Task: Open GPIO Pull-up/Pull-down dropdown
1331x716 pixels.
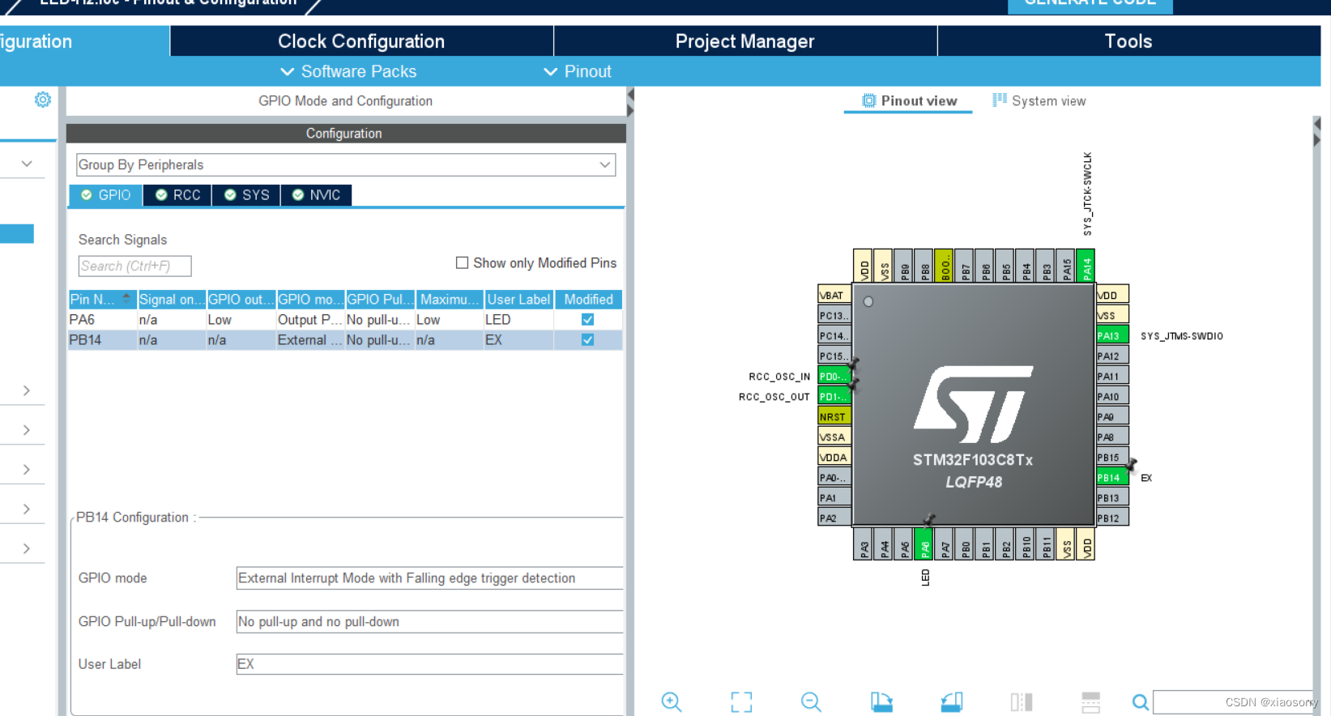Action: tap(429, 622)
